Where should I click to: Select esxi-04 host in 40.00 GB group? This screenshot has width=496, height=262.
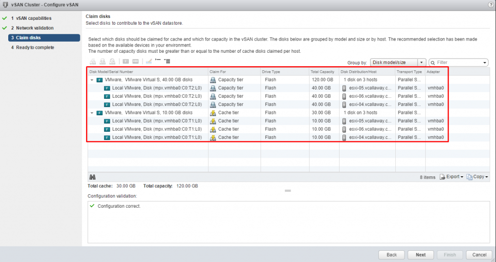(370, 105)
